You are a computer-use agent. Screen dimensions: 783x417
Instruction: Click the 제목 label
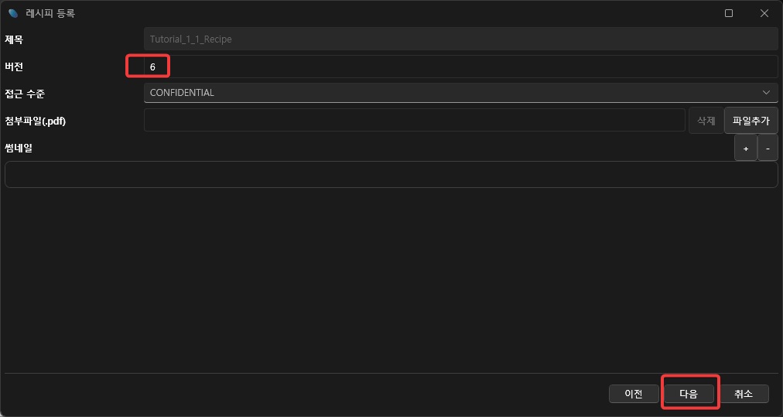pos(15,39)
